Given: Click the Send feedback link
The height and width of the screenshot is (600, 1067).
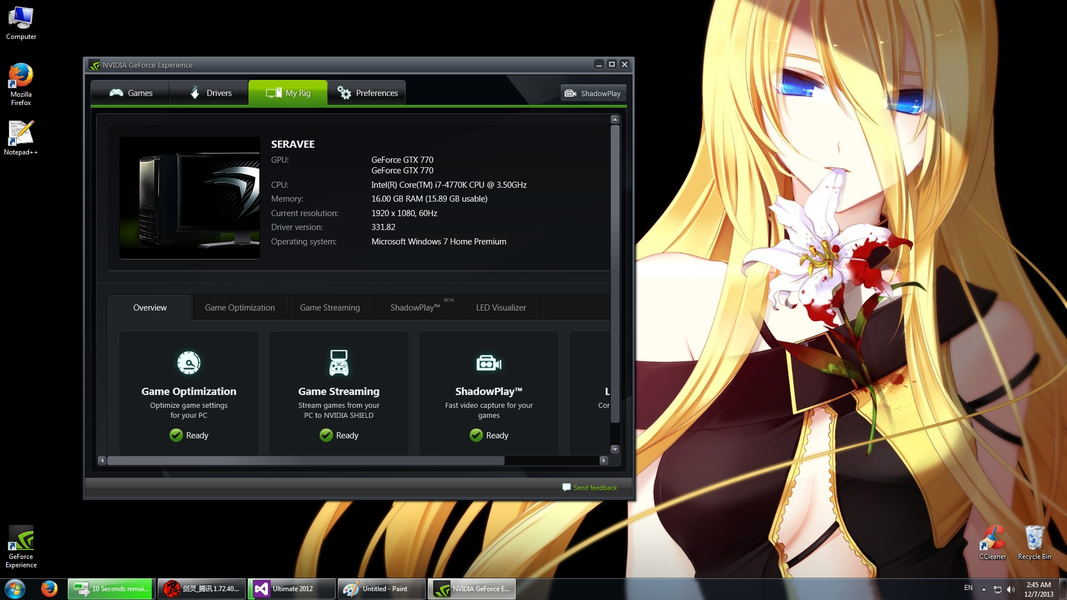Looking at the screenshot, I should coord(595,488).
